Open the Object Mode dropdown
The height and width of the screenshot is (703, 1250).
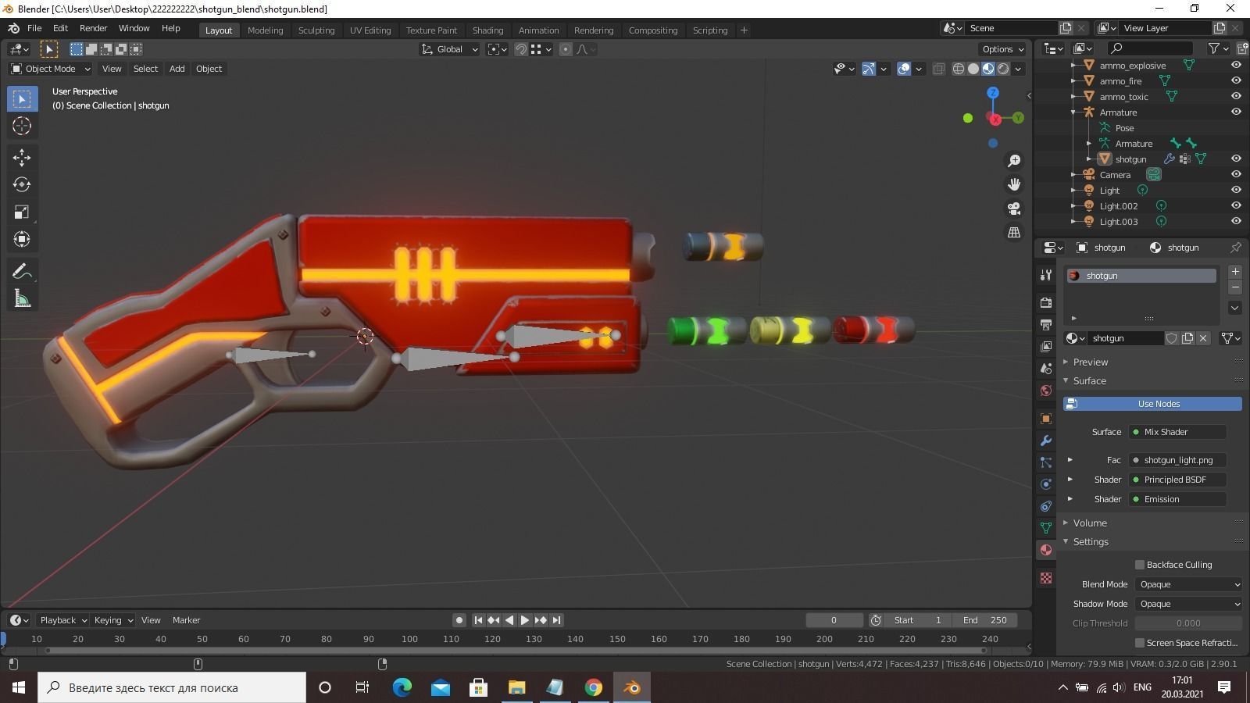coord(51,69)
